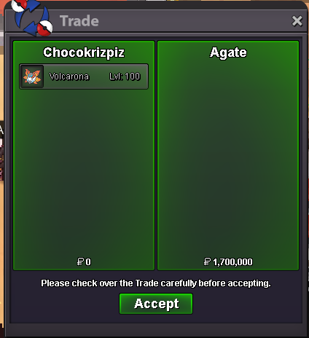This screenshot has width=309, height=338.
Task: Click the Agate player name
Action: (228, 52)
